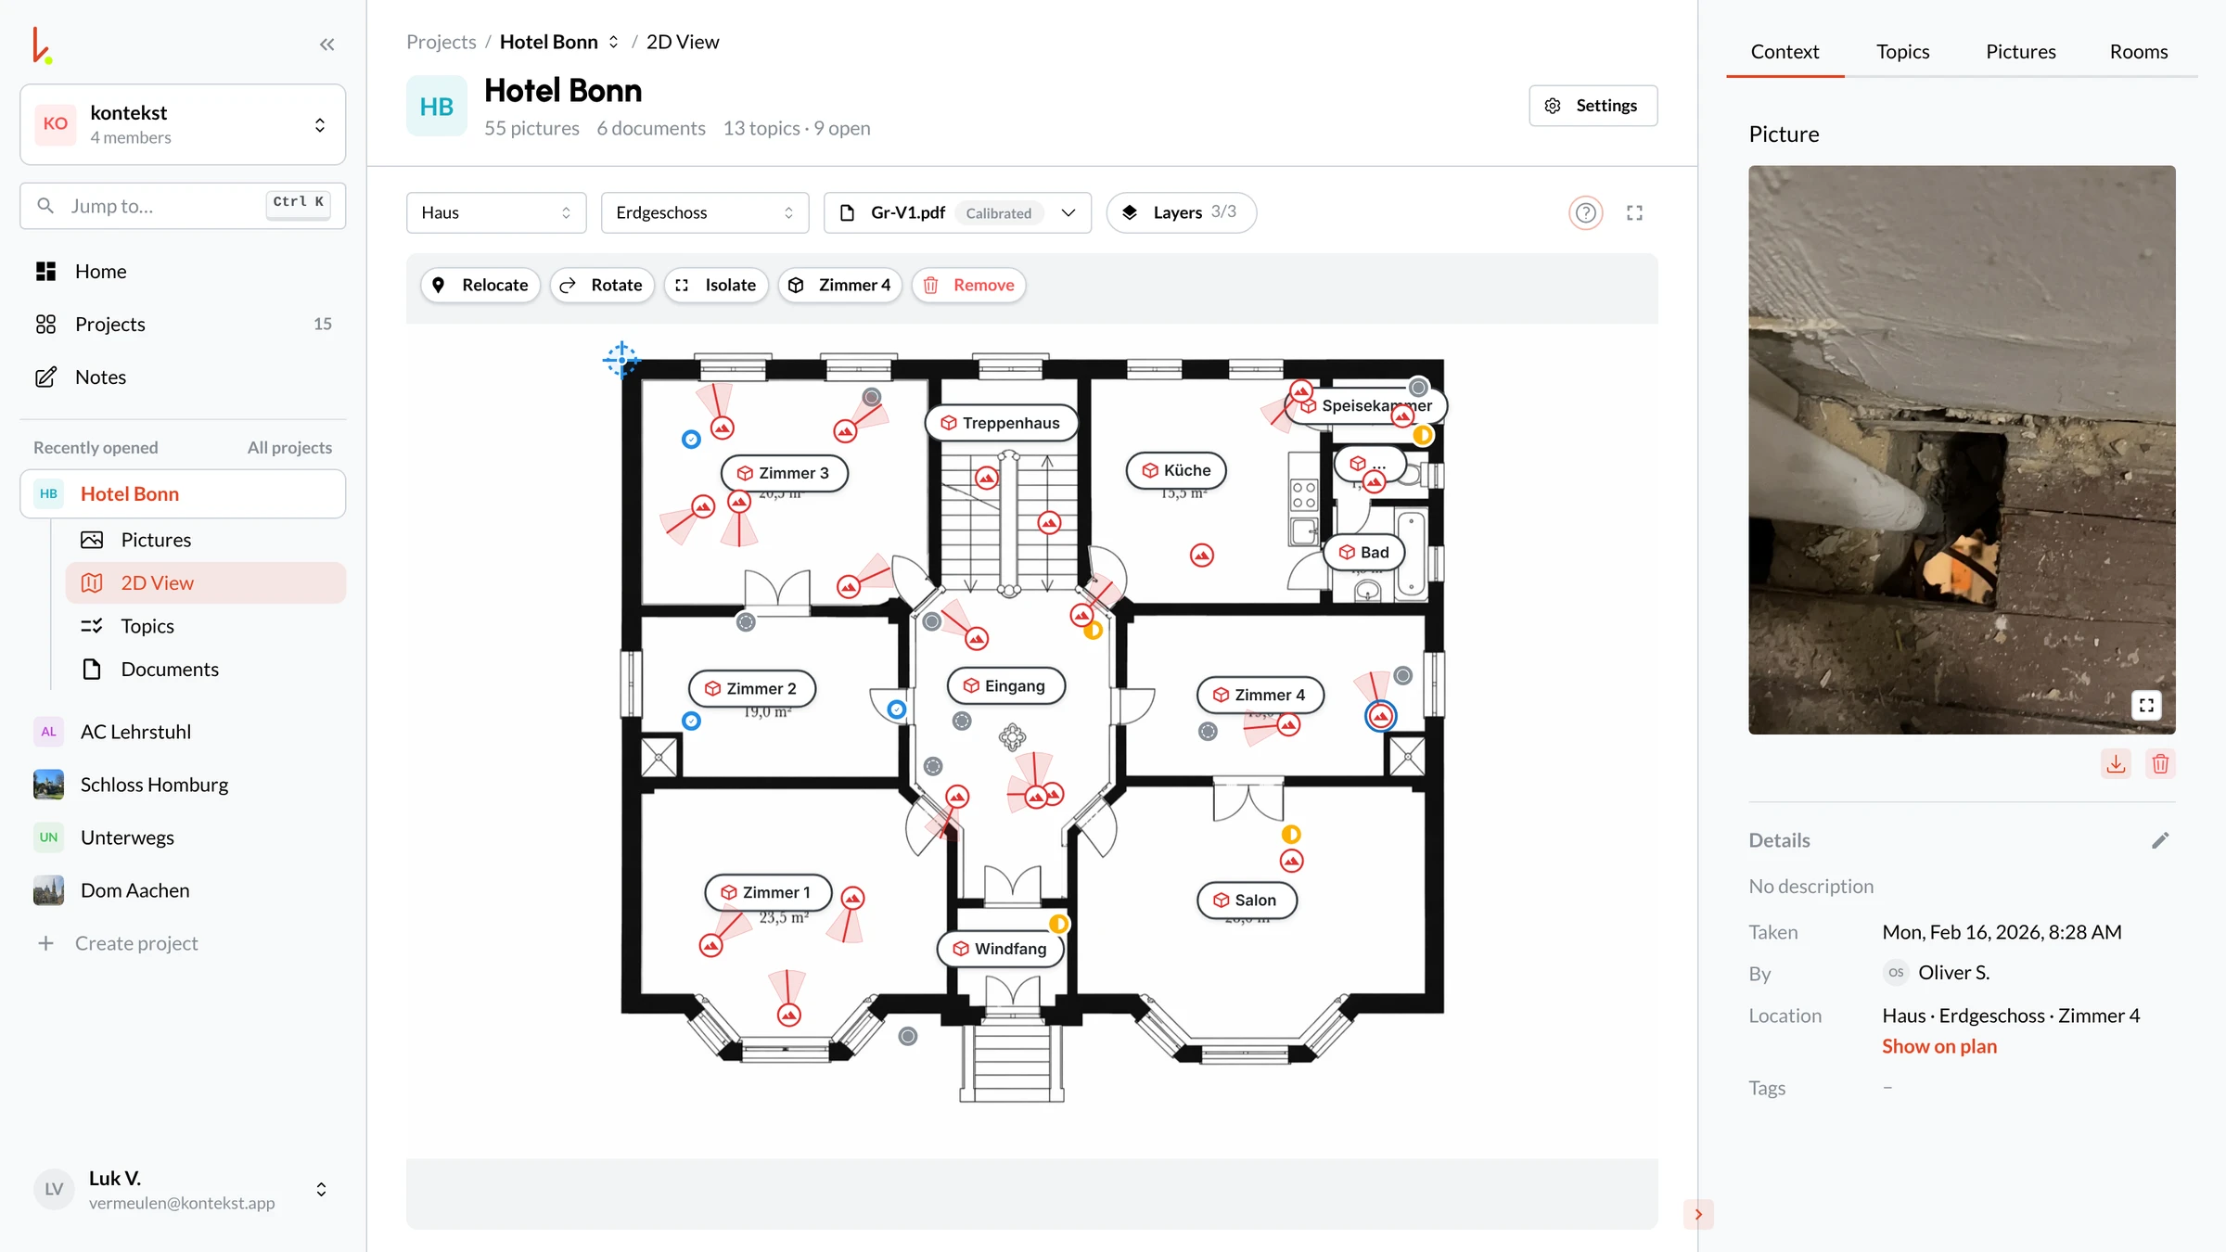Image resolution: width=2226 pixels, height=1252 pixels.
Task: Select the Zimmer 1 room label
Action: click(x=767, y=892)
